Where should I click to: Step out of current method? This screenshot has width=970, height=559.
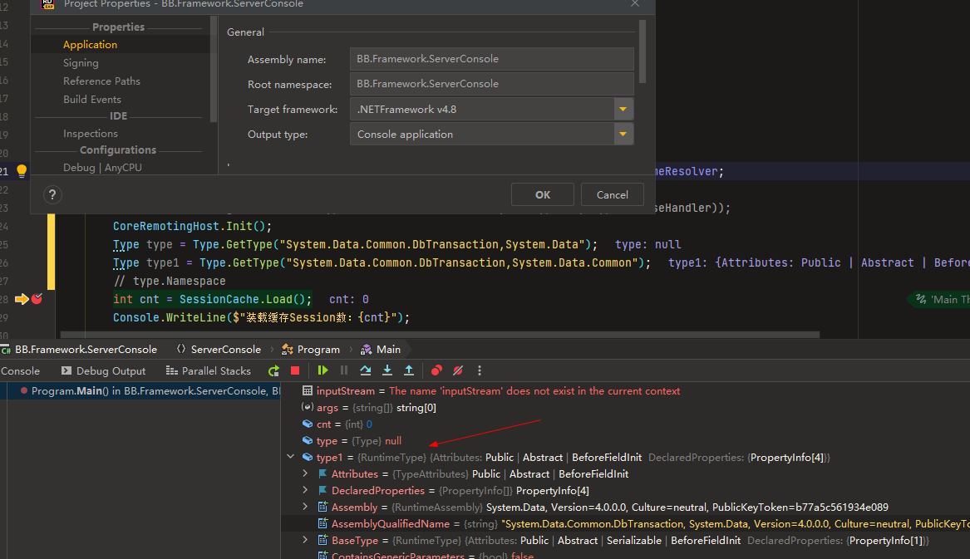click(x=409, y=371)
